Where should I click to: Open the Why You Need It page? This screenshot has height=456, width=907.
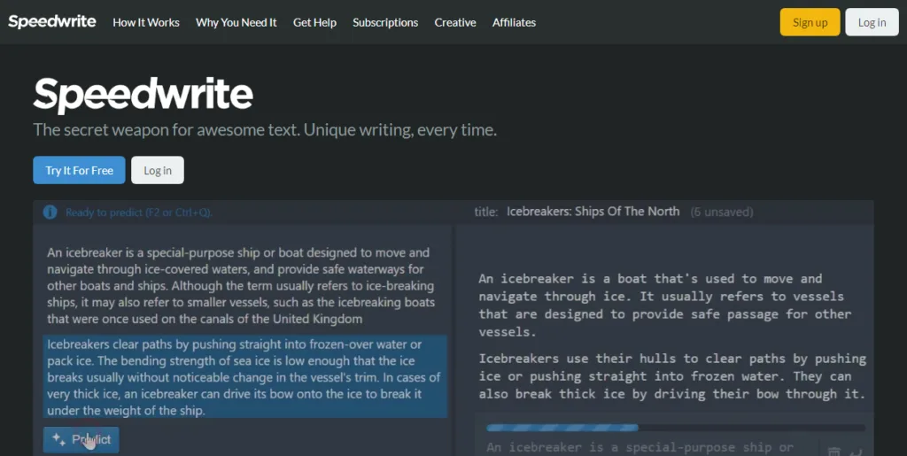tap(236, 22)
